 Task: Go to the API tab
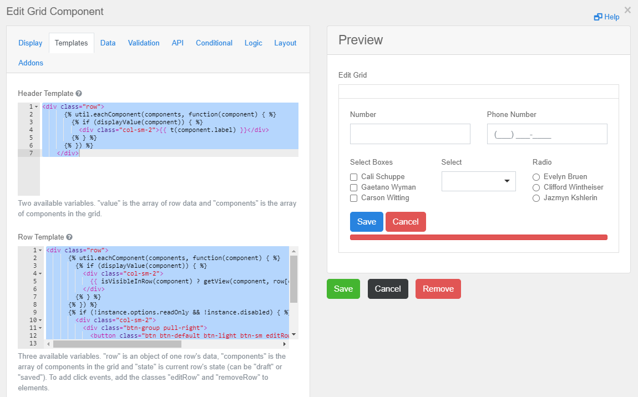click(x=178, y=43)
